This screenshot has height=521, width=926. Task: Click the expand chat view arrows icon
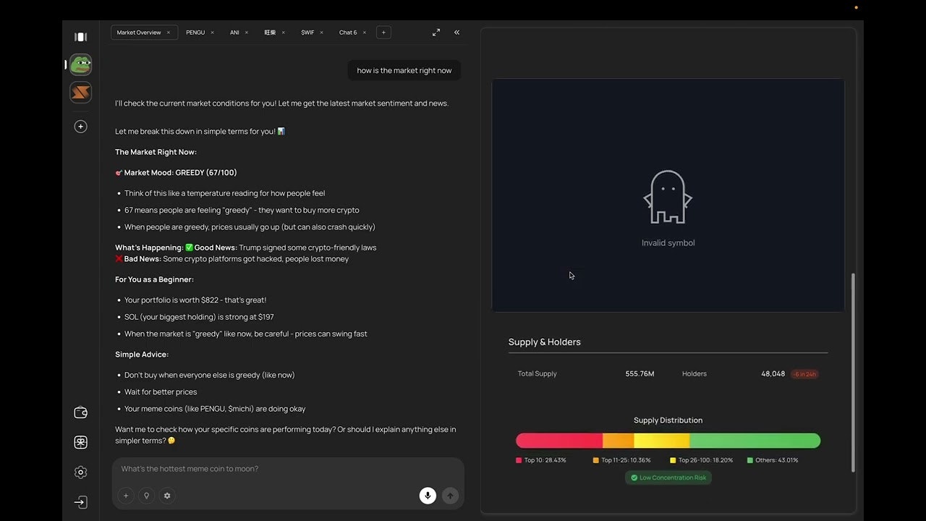[436, 33]
